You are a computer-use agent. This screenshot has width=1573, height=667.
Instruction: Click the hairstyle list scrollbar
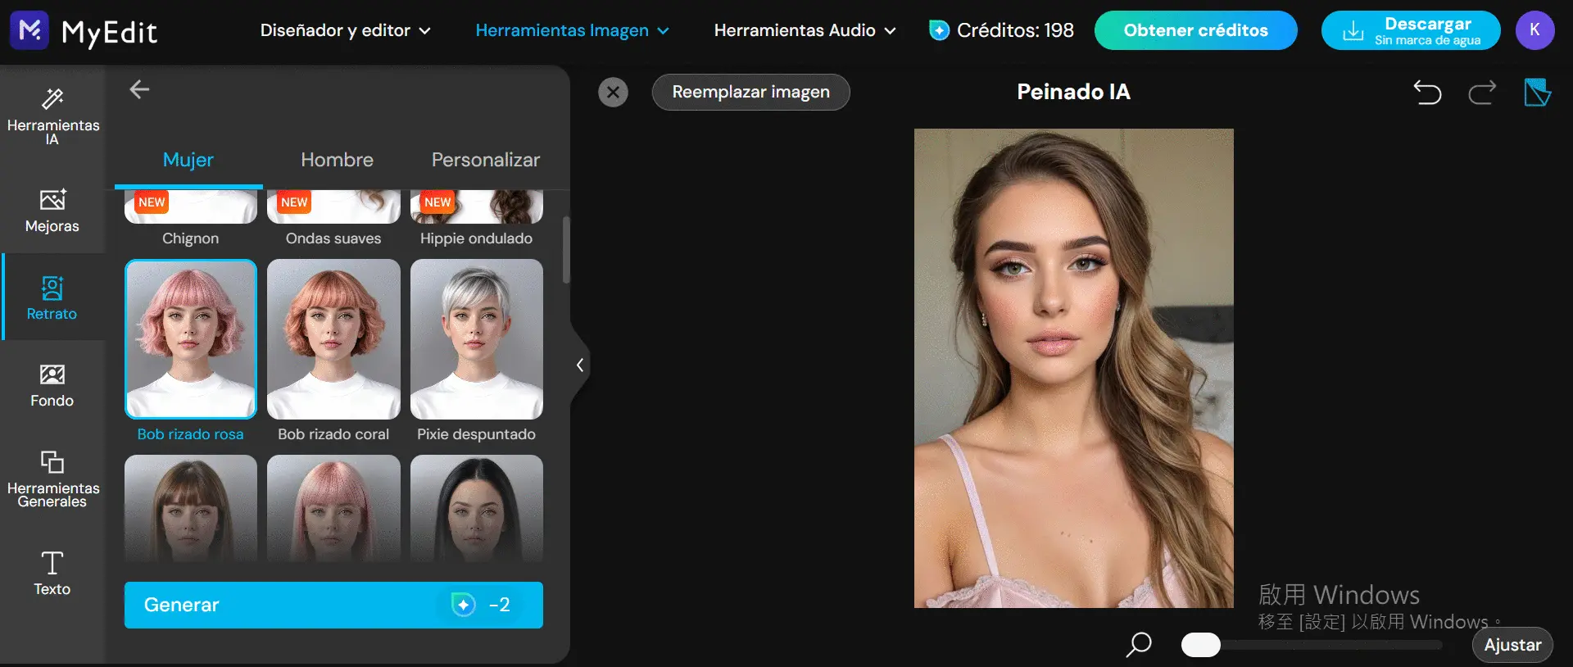point(565,250)
